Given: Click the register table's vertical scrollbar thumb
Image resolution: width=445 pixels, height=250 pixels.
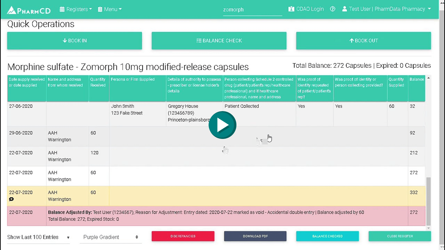Looking at the screenshot, I should point(428,201).
